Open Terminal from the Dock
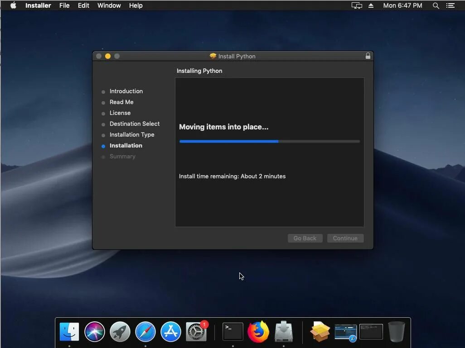The image size is (465, 348). coord(233,332)
